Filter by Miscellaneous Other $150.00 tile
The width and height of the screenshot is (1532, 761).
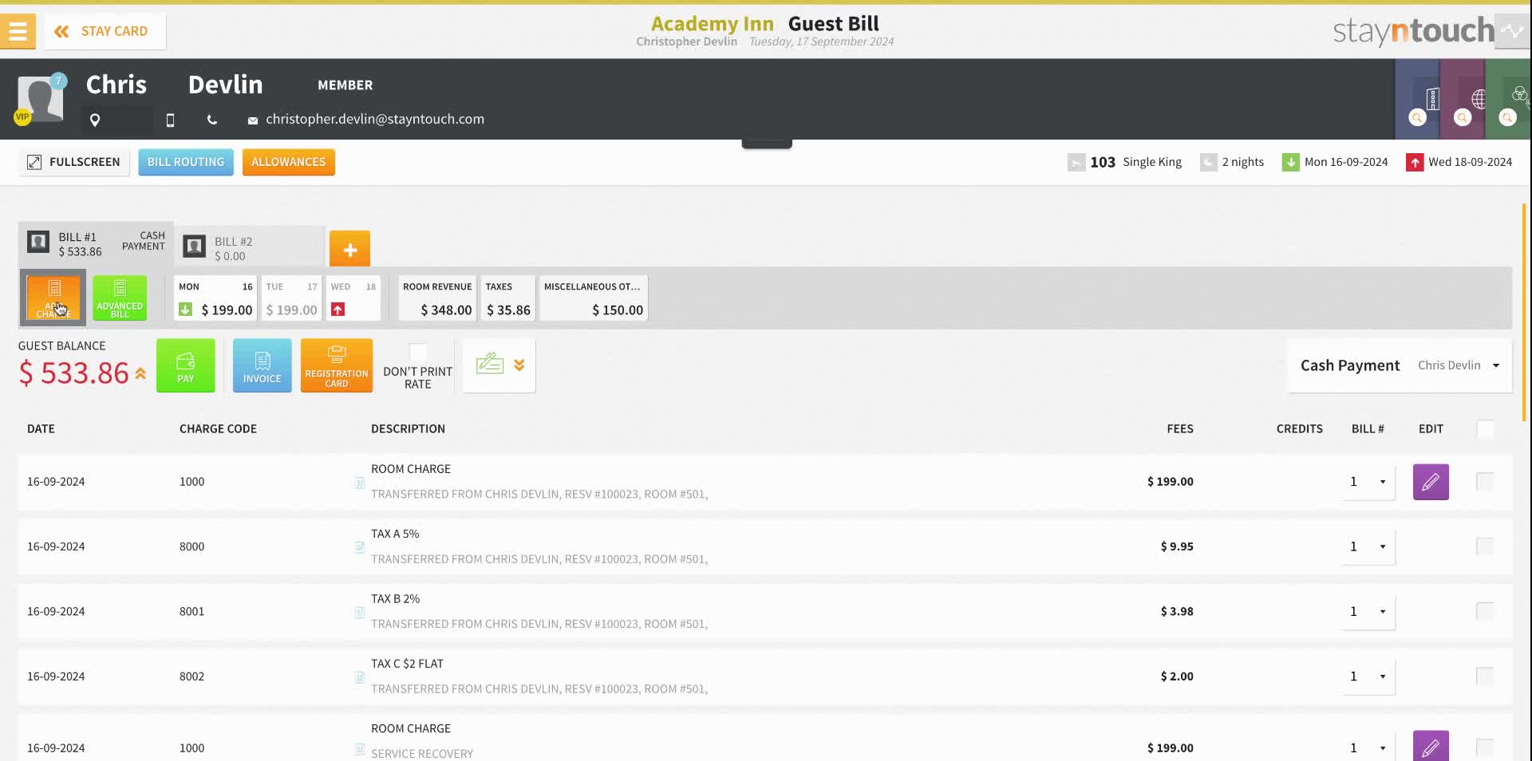[594, 298]
